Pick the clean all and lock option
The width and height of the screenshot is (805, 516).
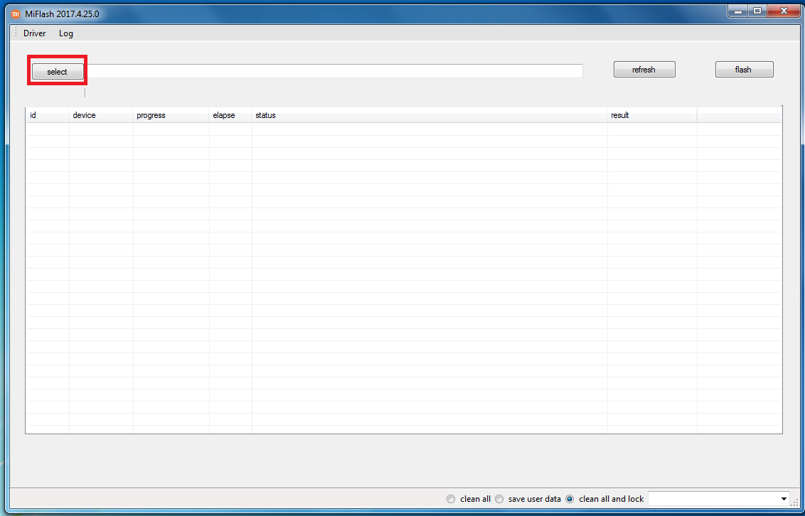(x=570, y=499)
